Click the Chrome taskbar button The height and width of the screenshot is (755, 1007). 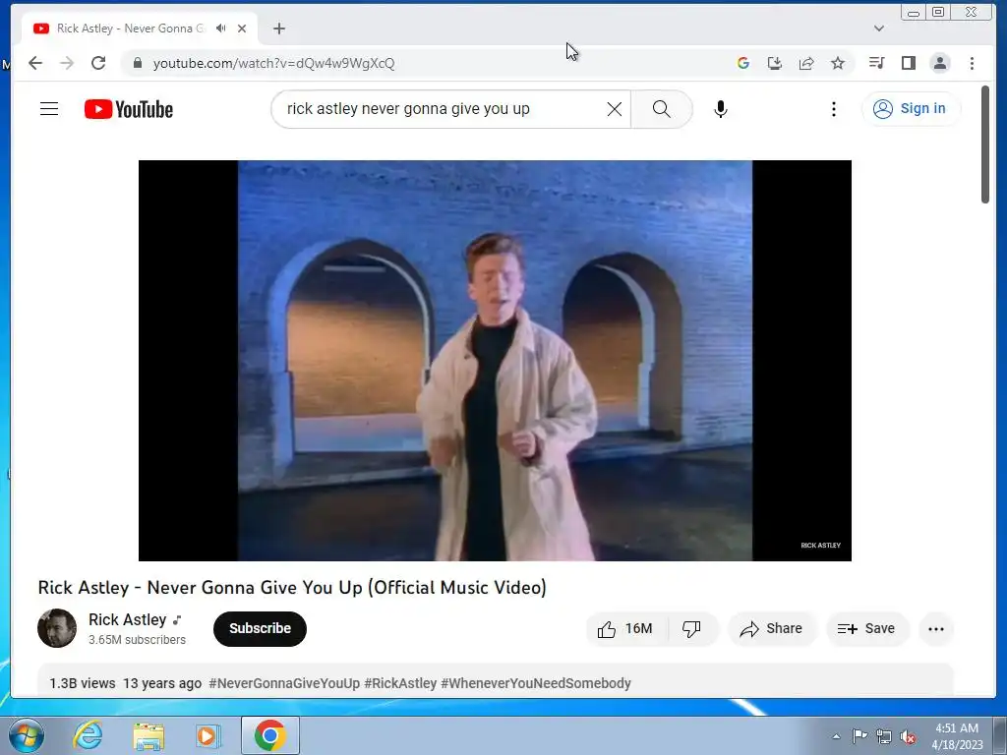pos(269,735)
